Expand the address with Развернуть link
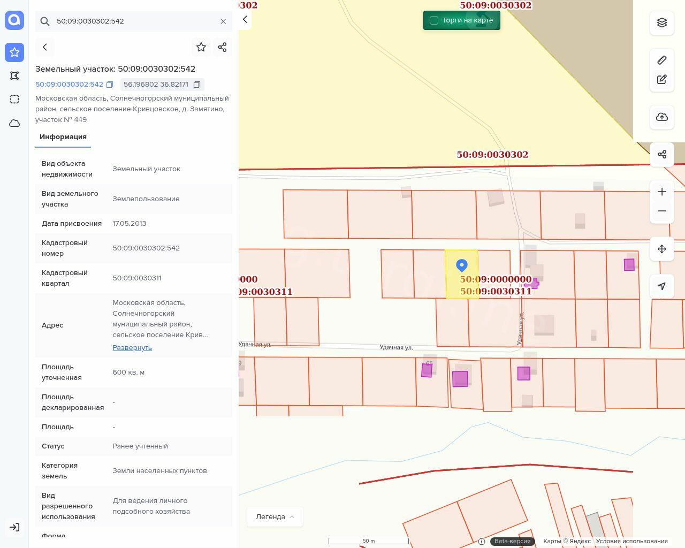The image size is (685, 548). click(132, 348)
